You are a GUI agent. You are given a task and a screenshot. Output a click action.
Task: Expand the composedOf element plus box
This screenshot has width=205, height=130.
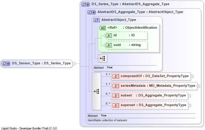pos(192,76)
